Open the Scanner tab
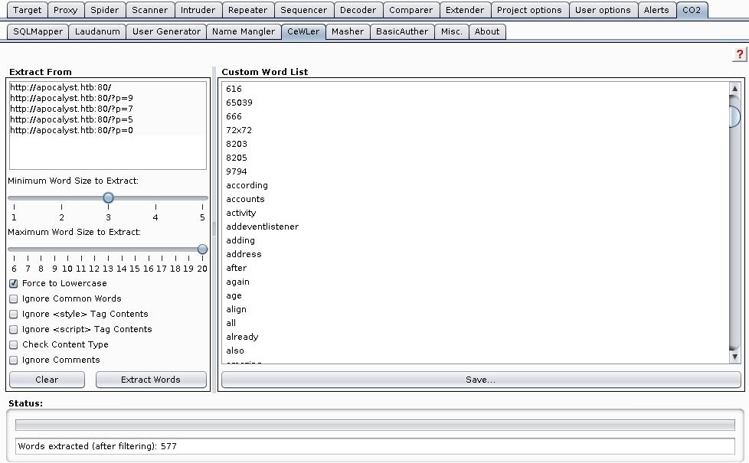The height and width of the screenshot is (463, 749). pyautogui.click(x=149, y=10)
